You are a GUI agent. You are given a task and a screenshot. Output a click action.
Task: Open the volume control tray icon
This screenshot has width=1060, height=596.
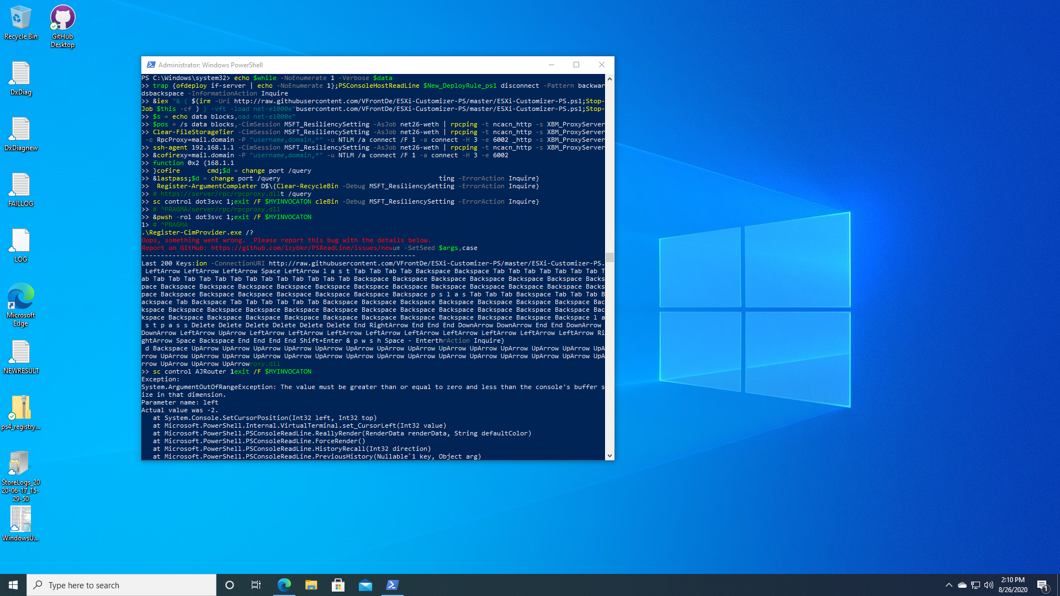coord(988,585)
